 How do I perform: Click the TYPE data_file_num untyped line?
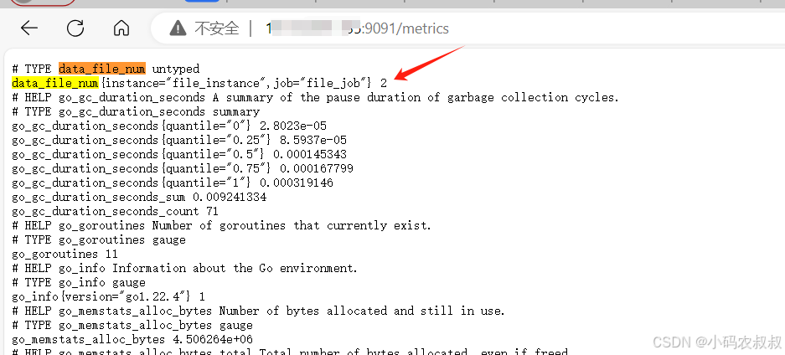click(x=106, y=69)
